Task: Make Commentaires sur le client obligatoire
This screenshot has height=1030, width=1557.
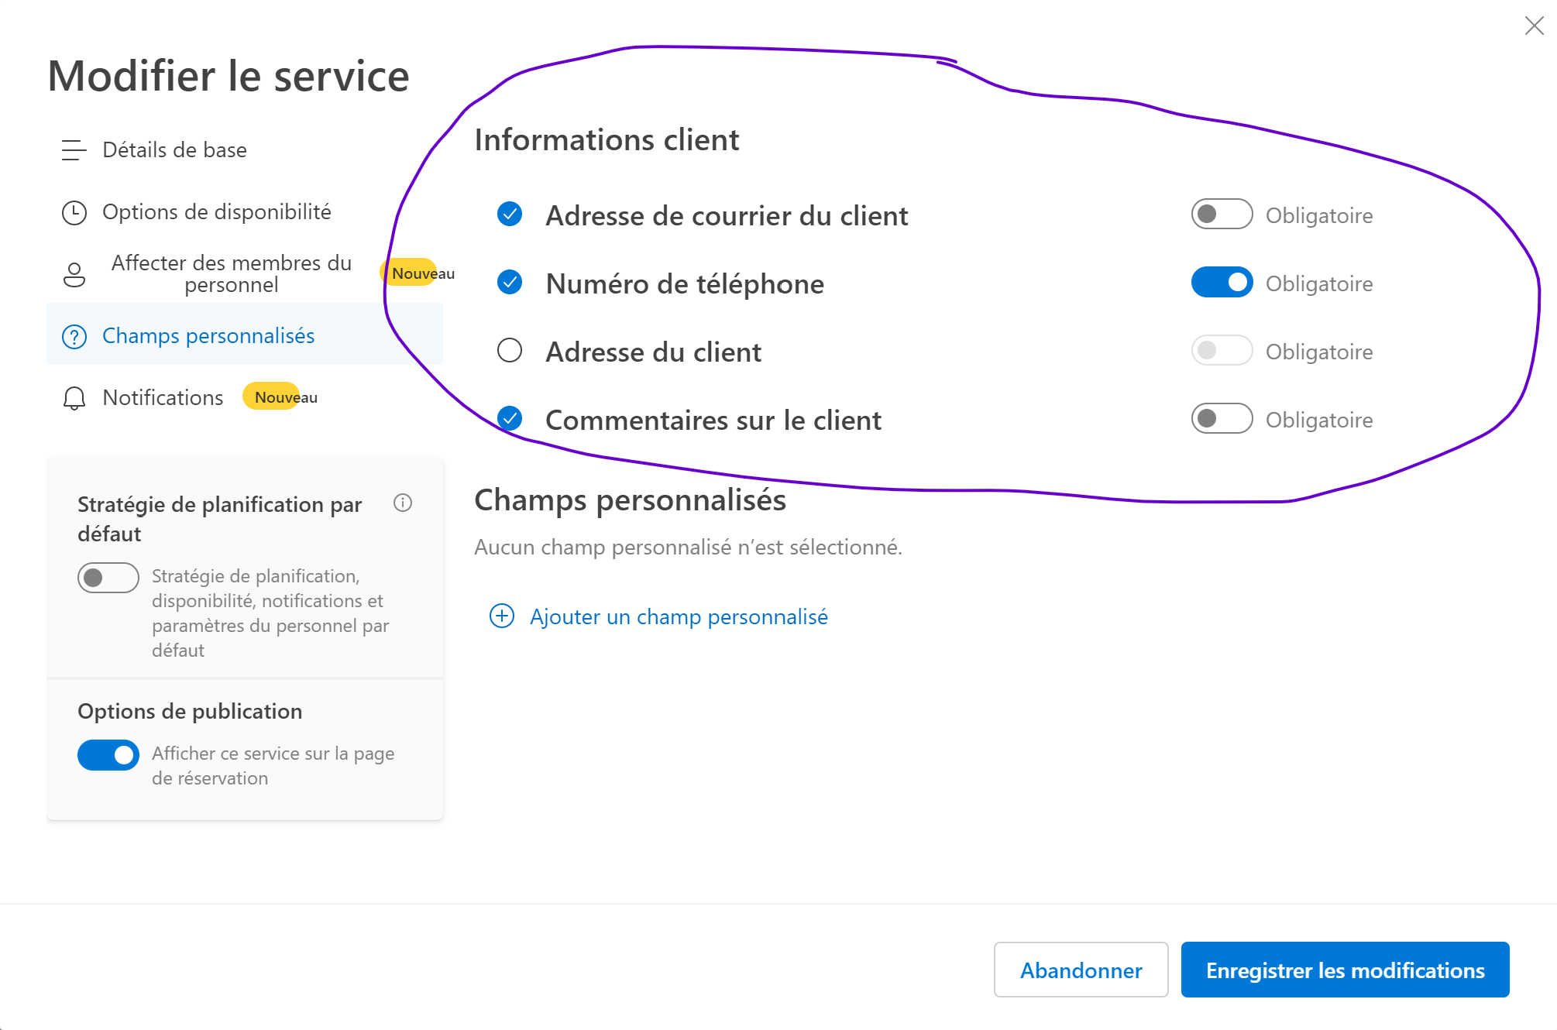Action: pos(1222,419)
